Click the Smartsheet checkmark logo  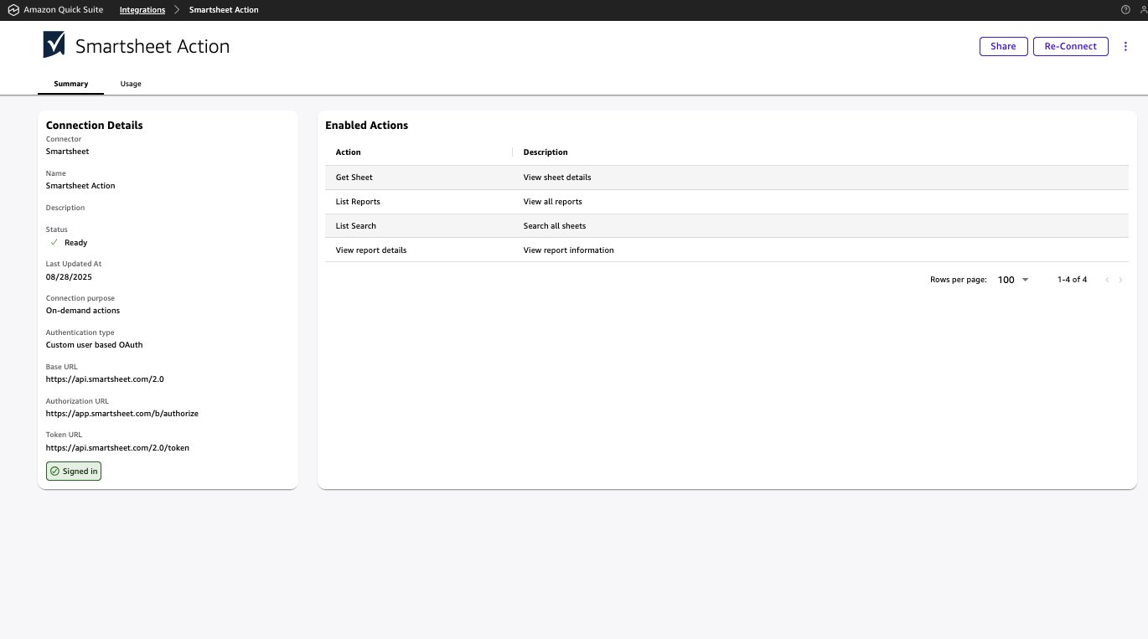[x=54, y=45]
